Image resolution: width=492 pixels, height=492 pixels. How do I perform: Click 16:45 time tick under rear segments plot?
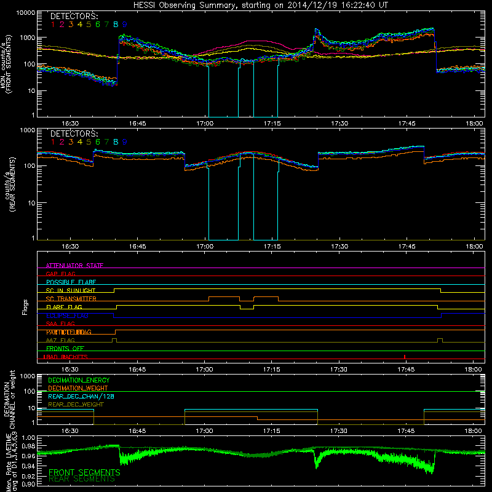137,247
